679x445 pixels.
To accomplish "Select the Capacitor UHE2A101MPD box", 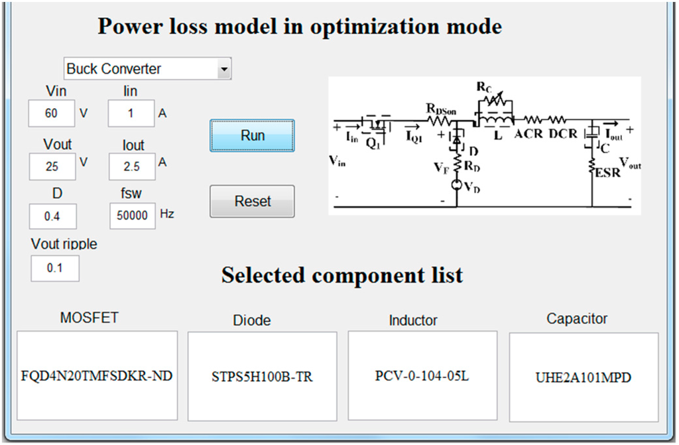I will coord(584,378).
